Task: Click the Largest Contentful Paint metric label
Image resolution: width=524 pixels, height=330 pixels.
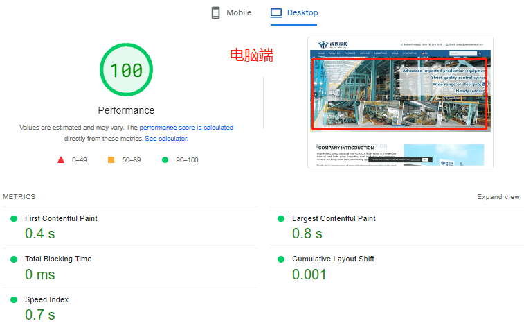Action: 334,218
